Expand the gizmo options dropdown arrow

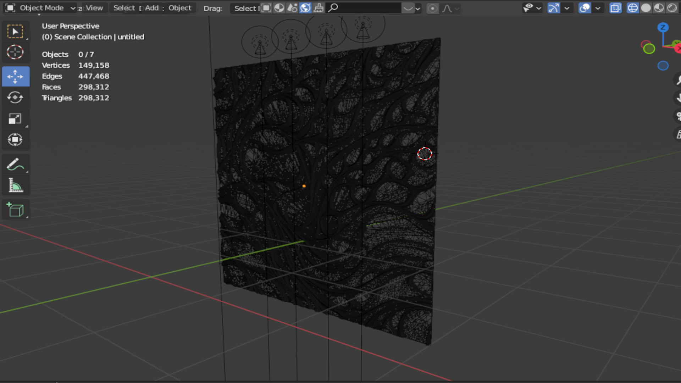click(x=567, y=8)
